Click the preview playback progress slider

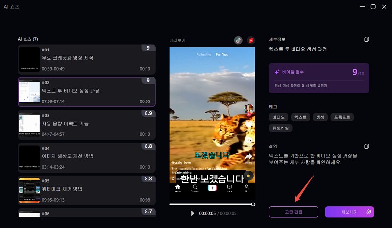tap(212, 204)
